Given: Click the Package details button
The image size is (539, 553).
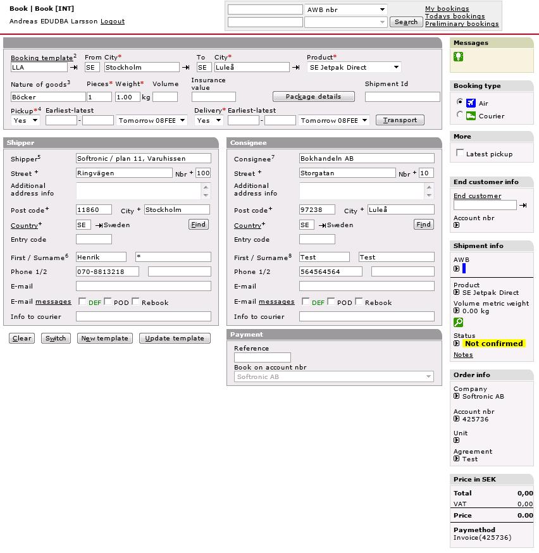Looking at the screenshot, I should coord(313,96).
